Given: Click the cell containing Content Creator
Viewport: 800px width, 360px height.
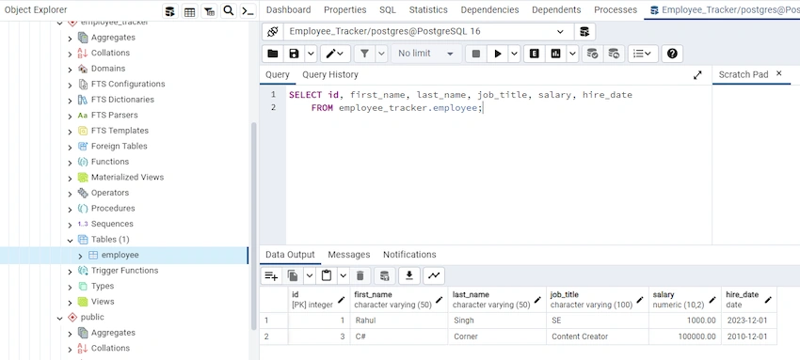Looking at the screenshot, I should coord(598,337).
